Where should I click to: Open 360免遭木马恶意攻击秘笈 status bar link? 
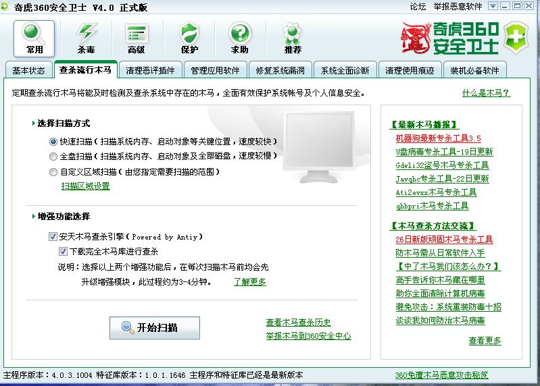441,375
